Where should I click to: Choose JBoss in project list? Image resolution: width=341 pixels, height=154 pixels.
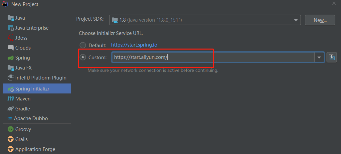click(x=37, y=38)
